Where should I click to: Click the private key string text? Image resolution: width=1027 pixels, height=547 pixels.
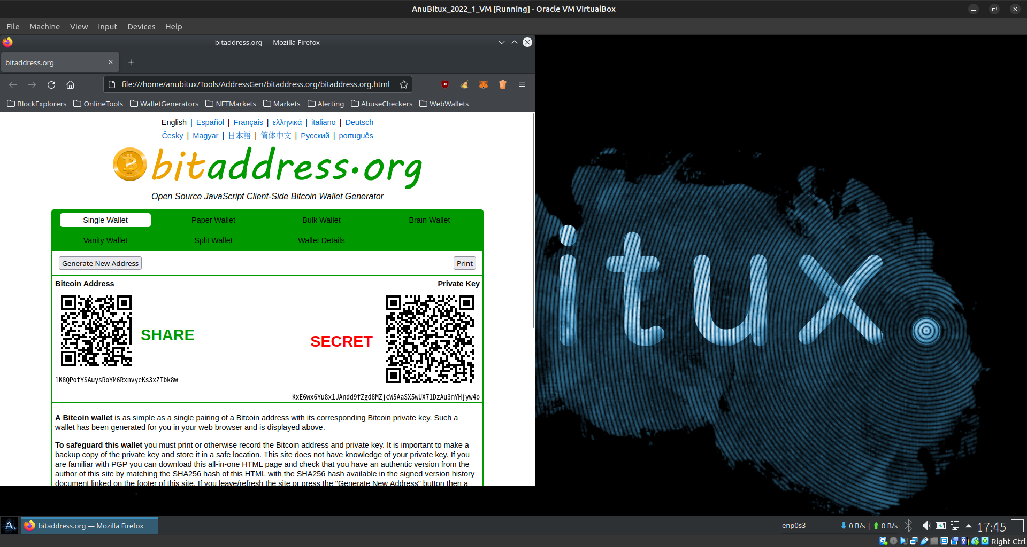(386, 397)
